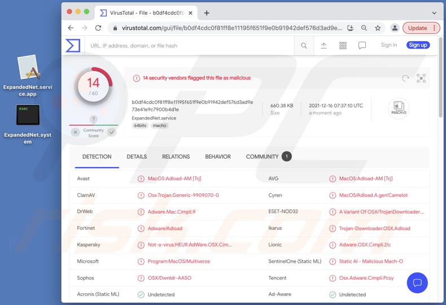Switch to the RELATIONS tab
446x305 pixels.
click(176, 157)
